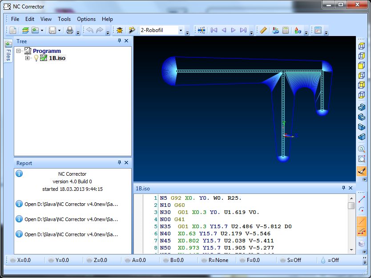371x278 pixels.
Task: Collapse the Programm tree node
Action: [18, 51]
